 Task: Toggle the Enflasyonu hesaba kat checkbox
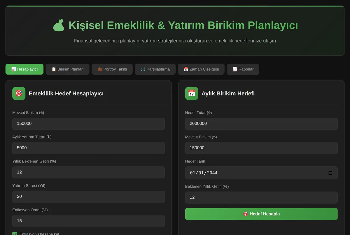pos(15,234)
